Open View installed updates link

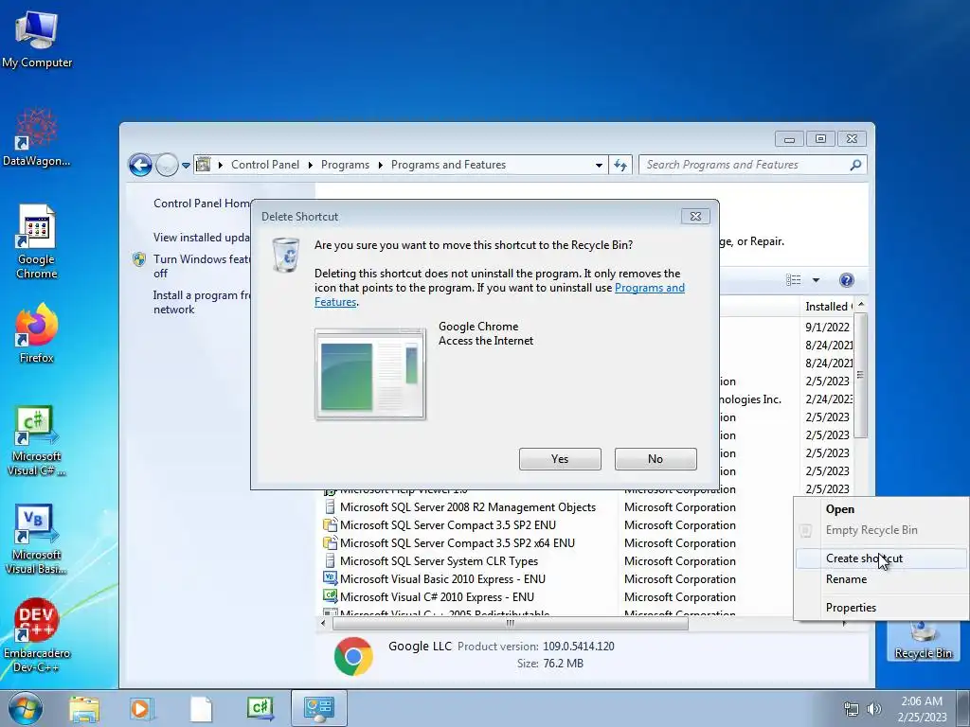point(202,238)
